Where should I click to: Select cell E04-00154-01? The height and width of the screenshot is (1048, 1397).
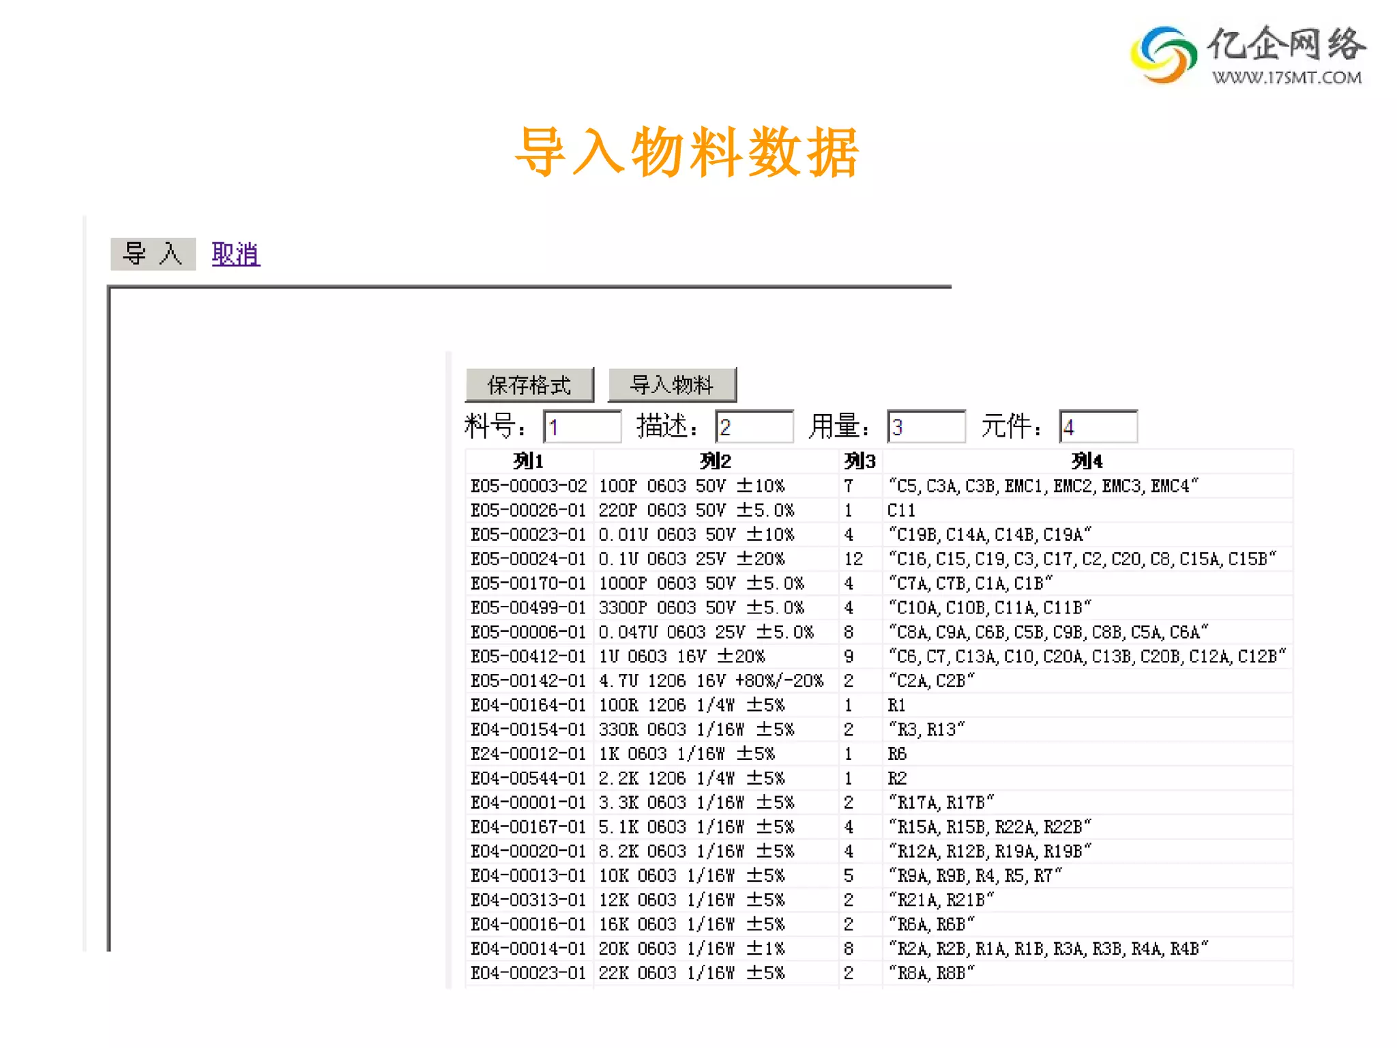tap(529, 729)
